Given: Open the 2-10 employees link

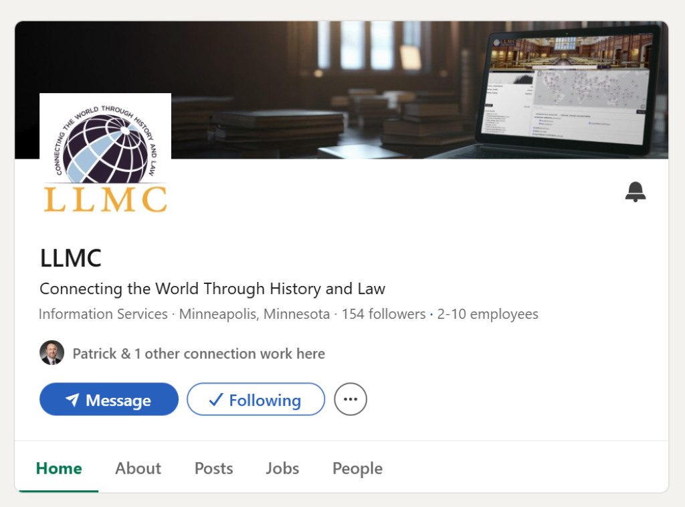Looking at the screenshot, I should coord(488,314).
